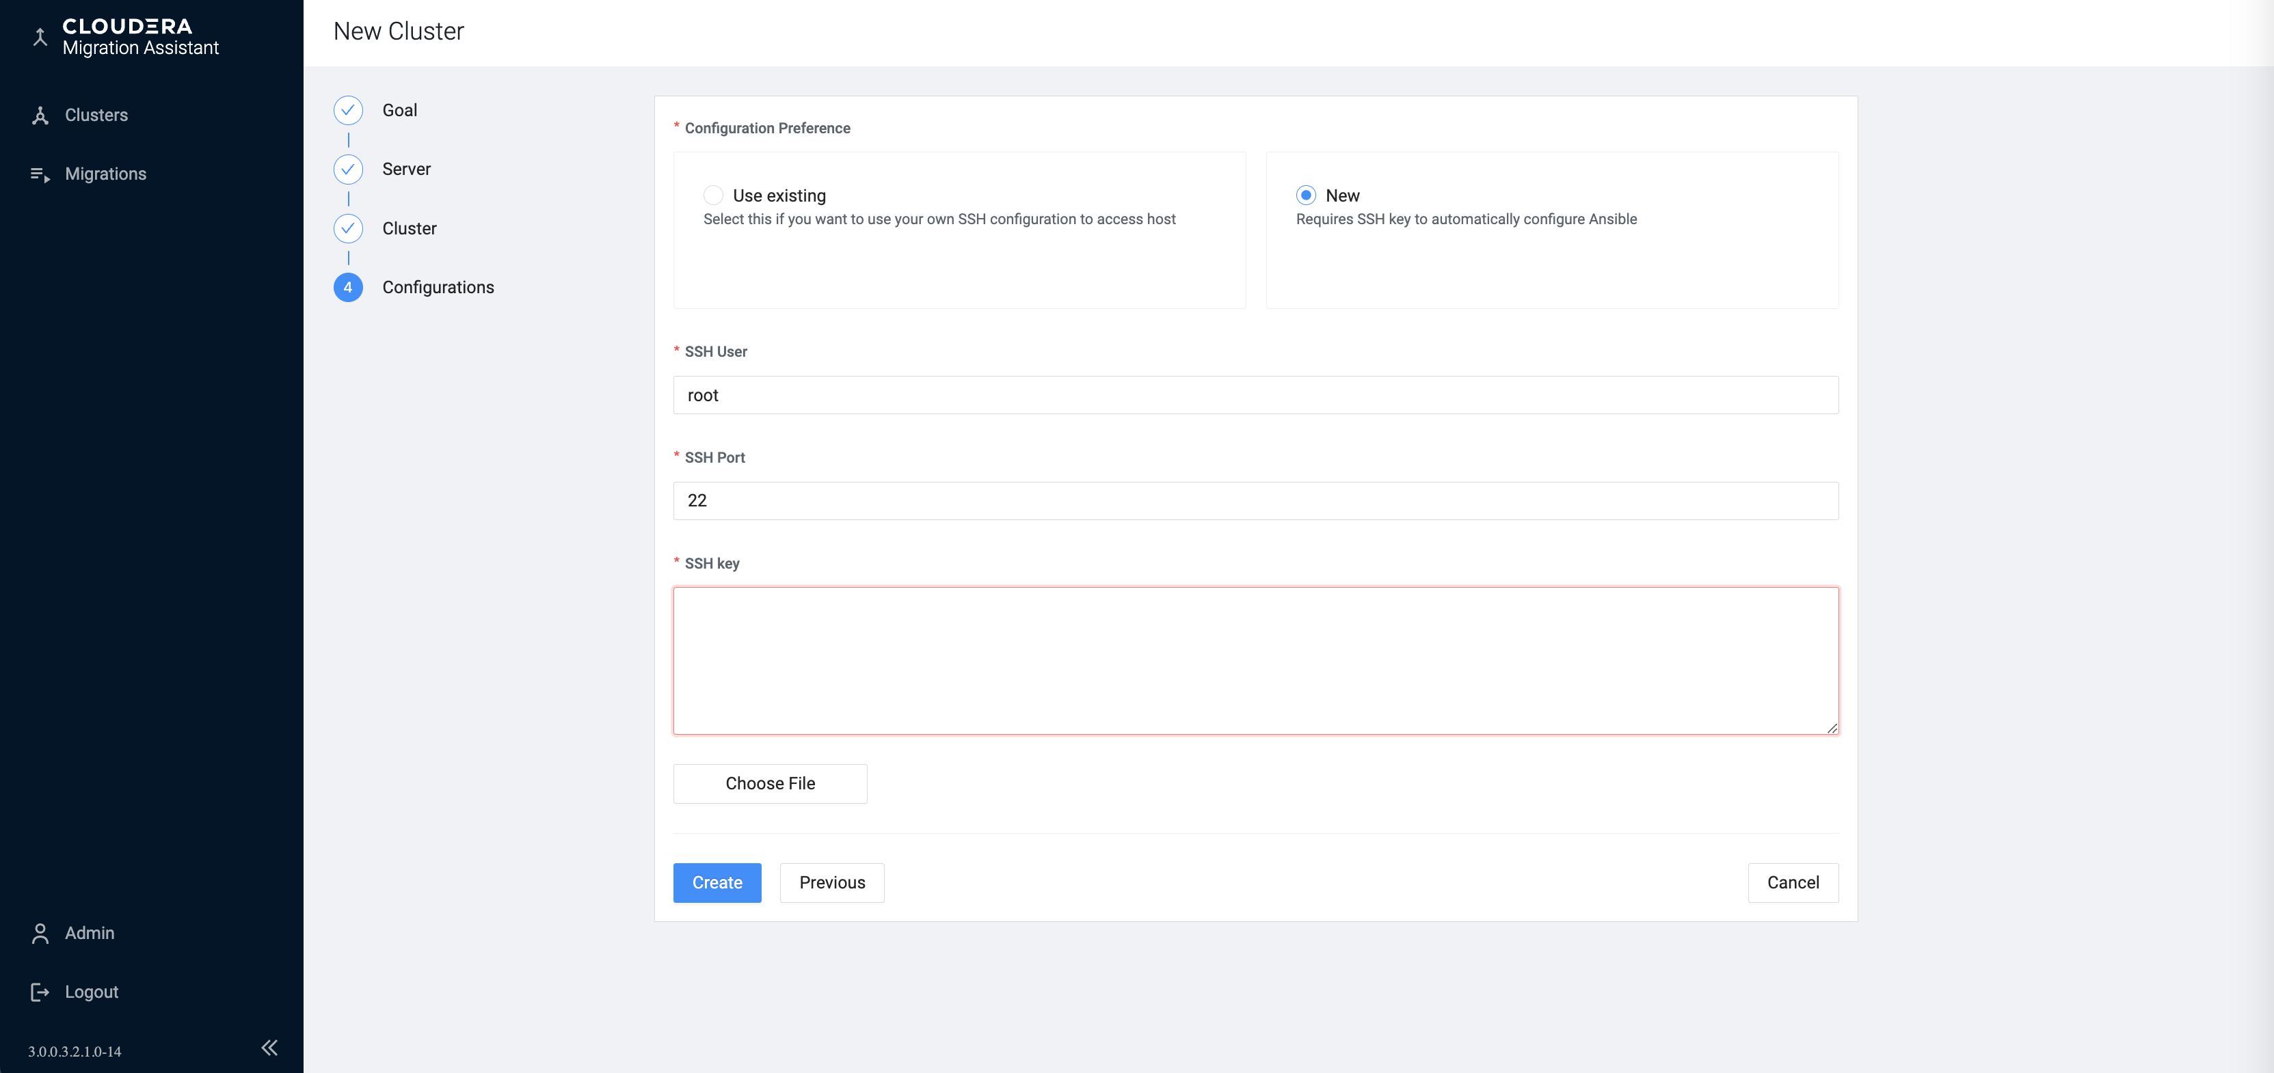Screen dimensions: 2274x1073
Task: Click the Cloudera Migration Assistant logo icon
Action: tap(40, 37)
